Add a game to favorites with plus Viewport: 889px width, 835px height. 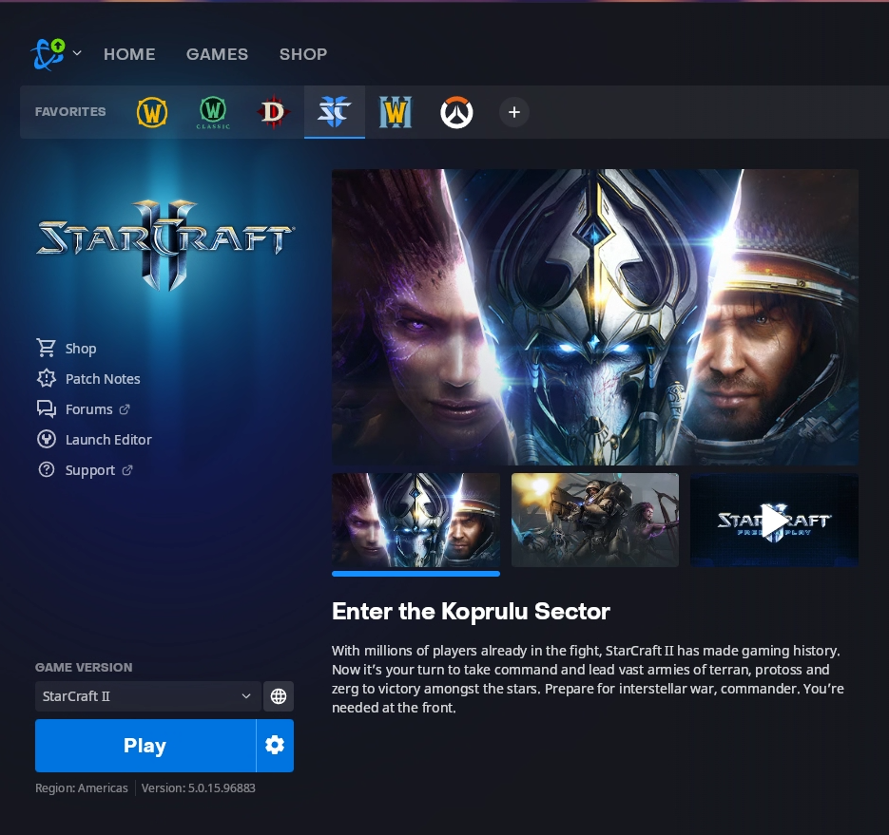click(514, 112)
